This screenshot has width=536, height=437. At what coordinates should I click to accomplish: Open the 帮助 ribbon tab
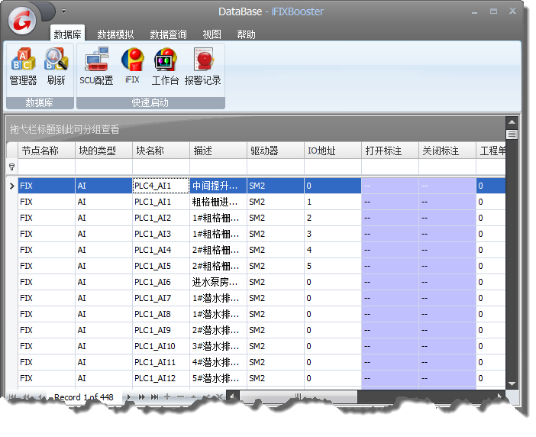246,34
